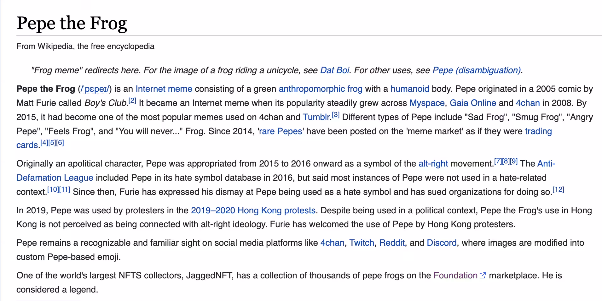Open the Anti-Defamation League link

(x=55, y=178)
